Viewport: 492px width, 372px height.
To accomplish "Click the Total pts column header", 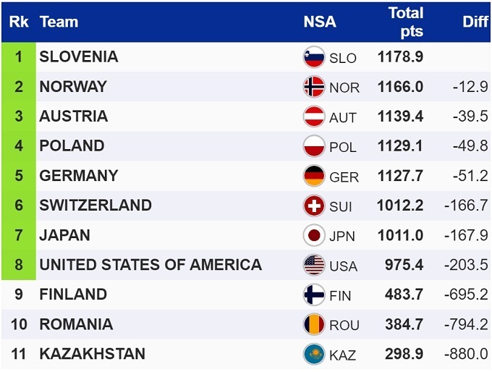I will coord(406,22).
